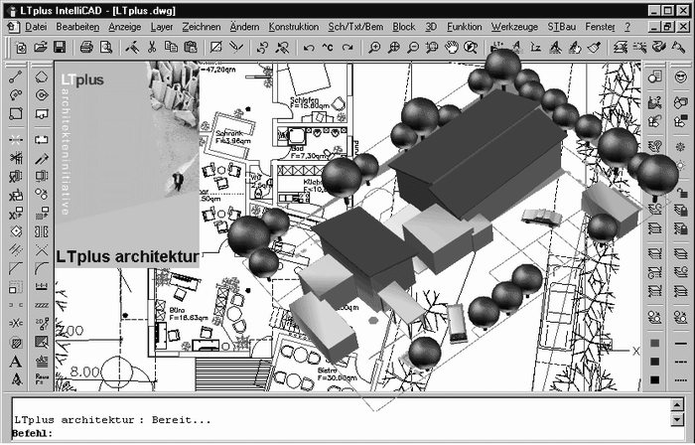Open the Fenster menu
Viewport: 695px width, 445px height.
coord(600,27)
